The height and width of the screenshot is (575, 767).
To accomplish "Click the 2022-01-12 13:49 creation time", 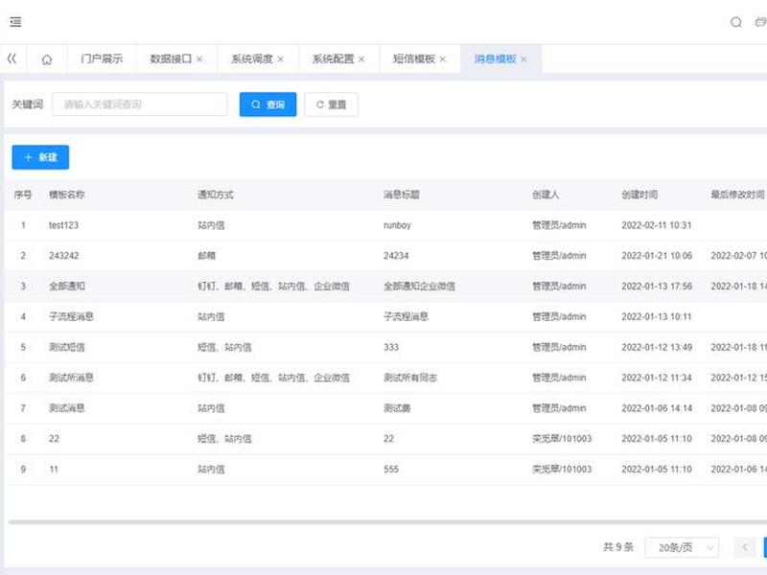I will coord(657,347).
